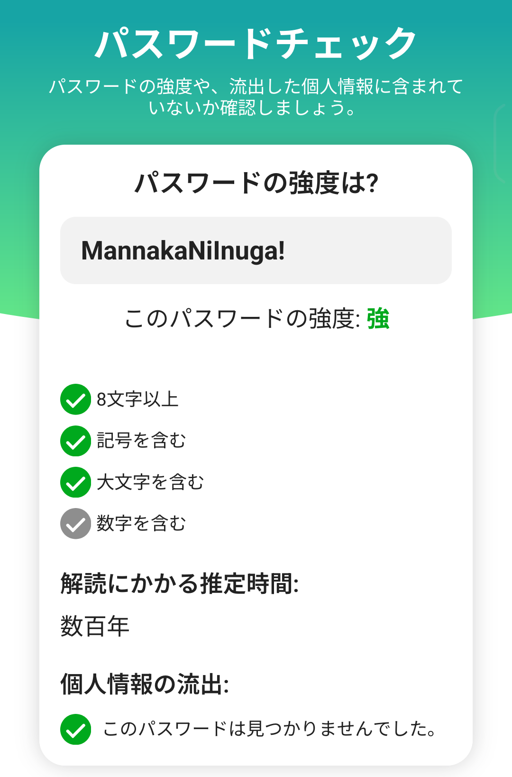
Task: Click the 解読にかかる推定時間 heading
Action: pyautogui.click(x=180, y=583)
